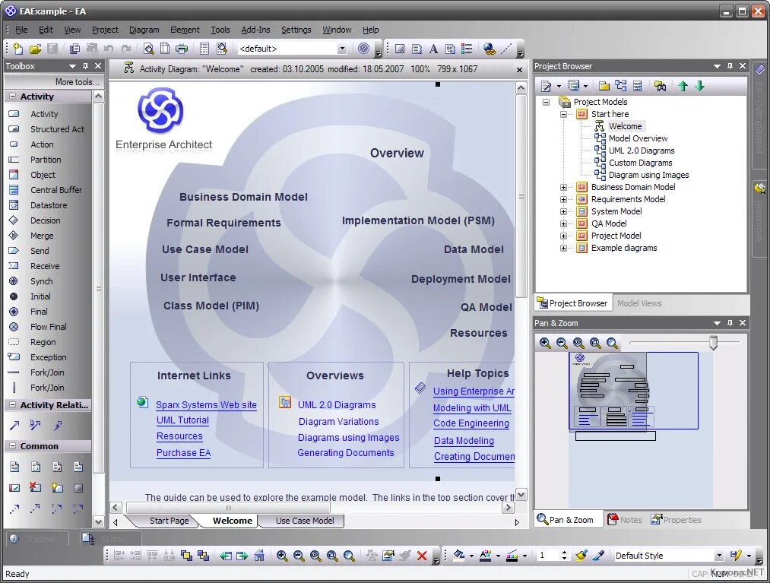Expand the Business Domain Model node
The width and height of the screenshot is (770, 583).
(x=562, y=187)
